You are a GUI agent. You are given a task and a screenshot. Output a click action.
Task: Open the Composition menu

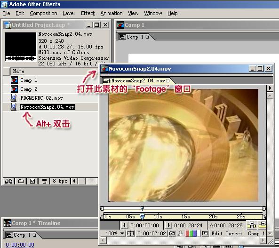[x=43, y=13]
